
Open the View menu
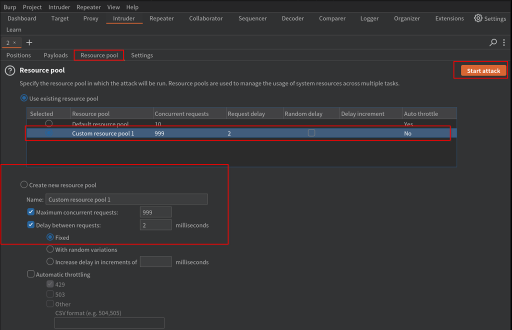point(113,7)
